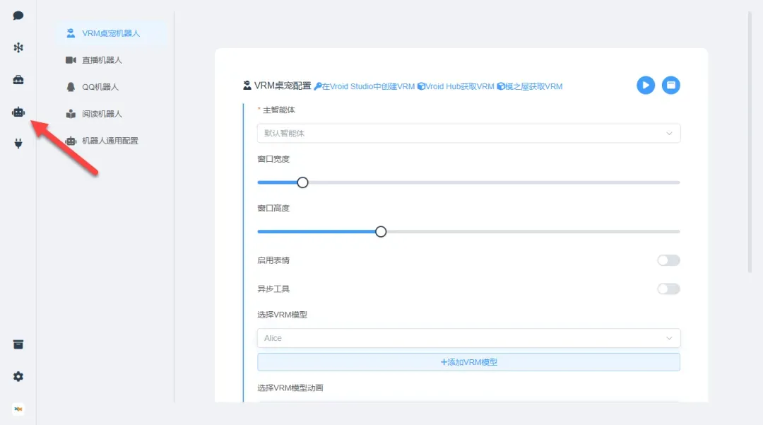Open the plug icon in left sidebar
763x425 pixels.
coord(18,144)
